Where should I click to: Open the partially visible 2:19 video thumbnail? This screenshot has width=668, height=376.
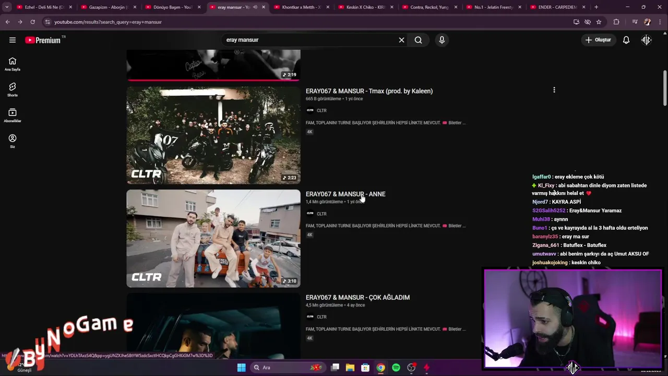(x=213, y=65)
